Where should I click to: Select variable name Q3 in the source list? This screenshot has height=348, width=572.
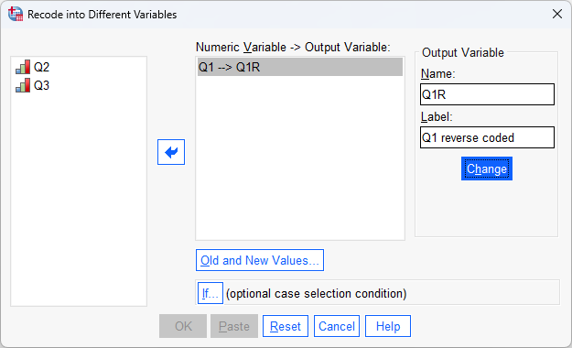click(41, 85)
